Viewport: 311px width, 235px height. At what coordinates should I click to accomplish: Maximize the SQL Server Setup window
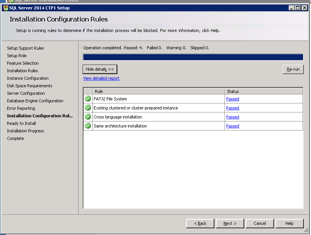298,8
